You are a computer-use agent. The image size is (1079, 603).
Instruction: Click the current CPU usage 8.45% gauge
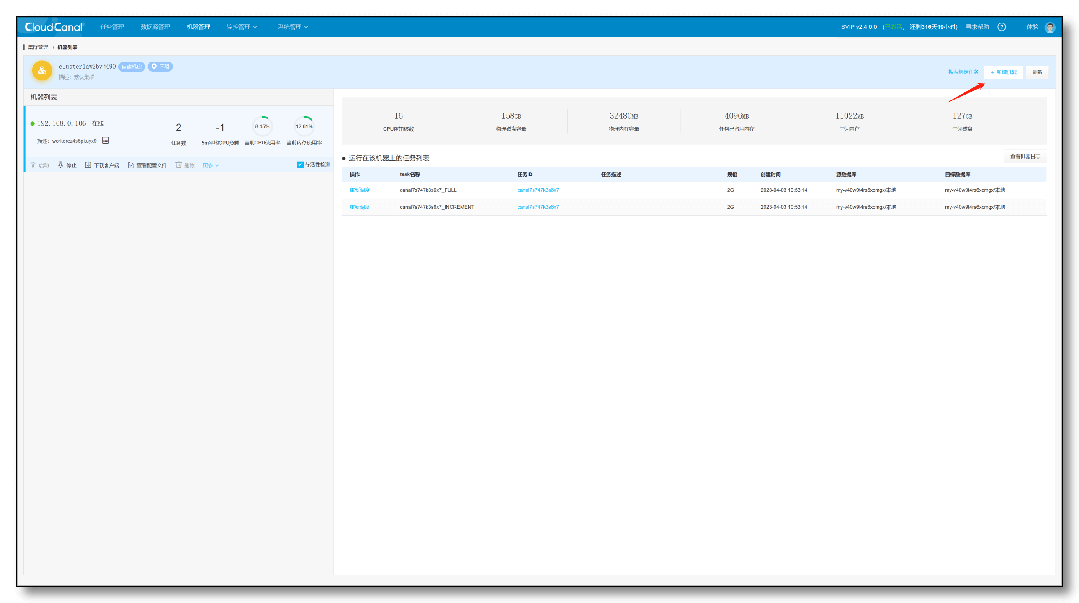(262, 126)
